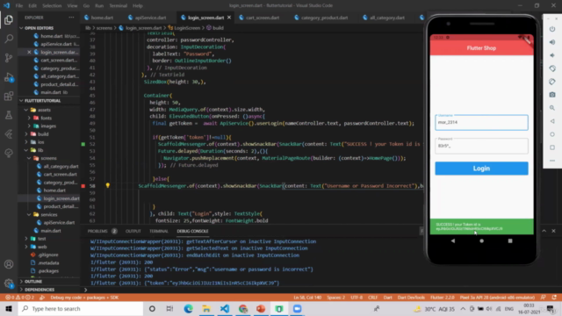Open the Terminal menu
Viewport: 562px width, 316px height.
pyautogui.click(x=118, y=5)
